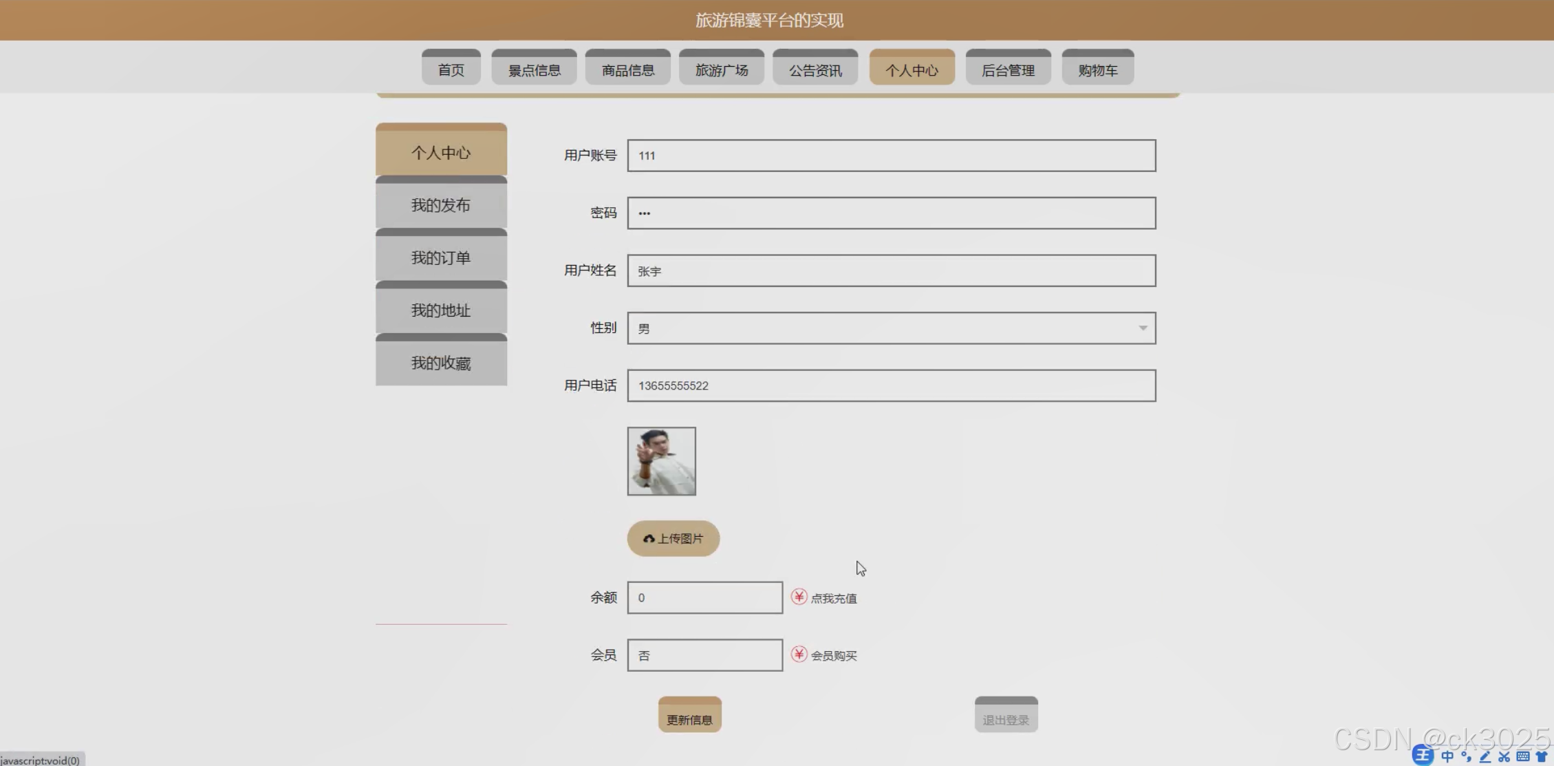1554x766 pixels.
Task: Open 后台管理 in the top navigation
Action: click(1008, 70)
